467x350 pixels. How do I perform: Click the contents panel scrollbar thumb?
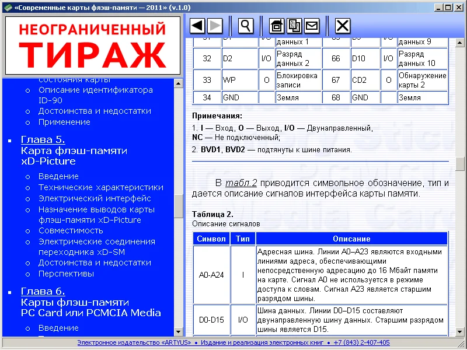tap(179, 206)
